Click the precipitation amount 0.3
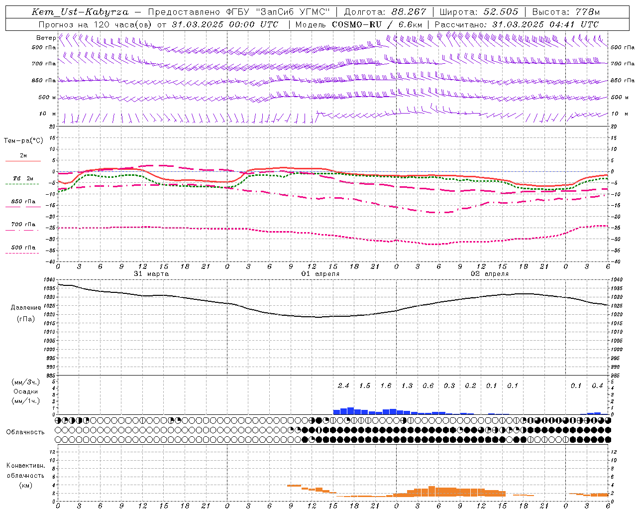The height and width of the screenshot is (510, 637). 449,385
